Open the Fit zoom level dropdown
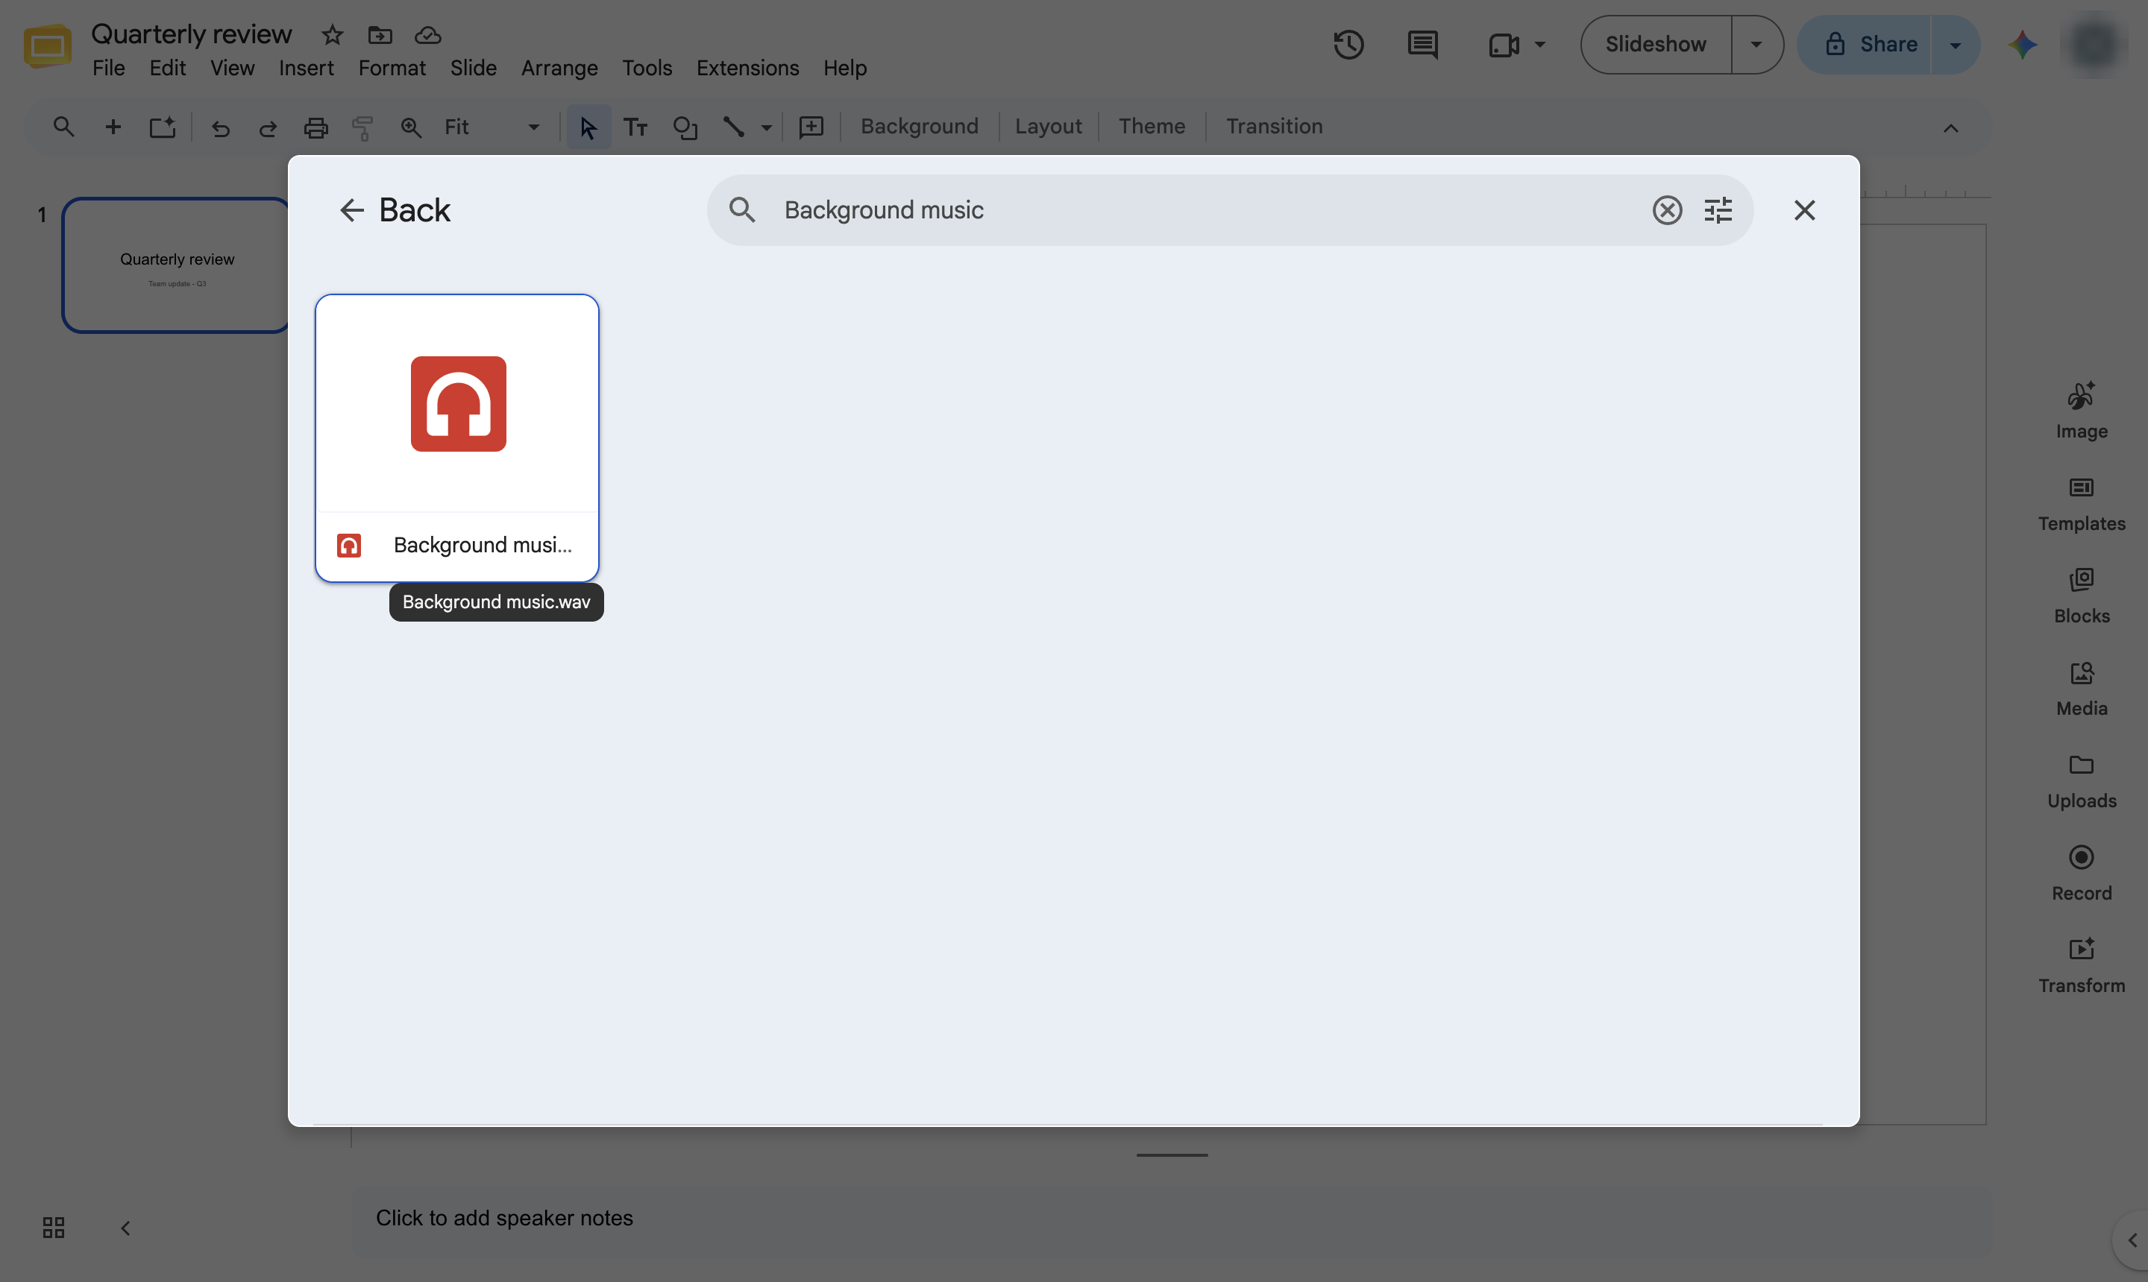Viewport: 2148px width, 1282px height. pyautogui.click(x=492, y=127)
